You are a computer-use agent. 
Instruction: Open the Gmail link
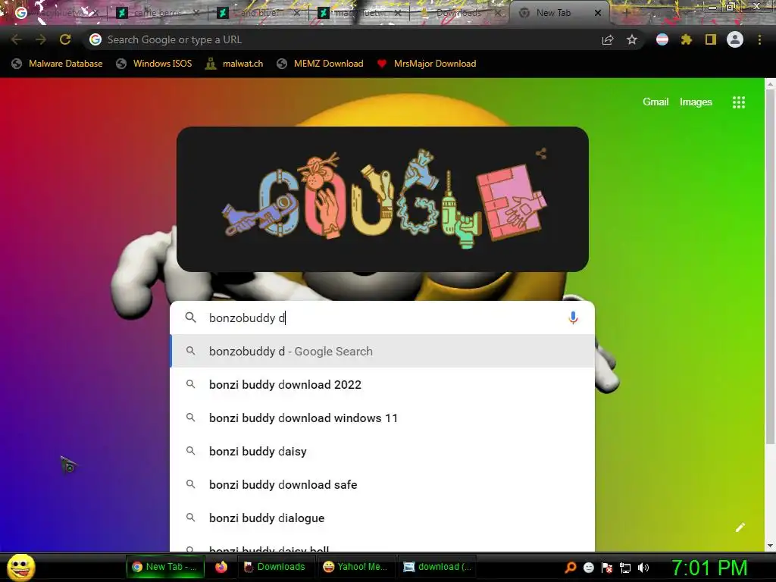point(656,102)
